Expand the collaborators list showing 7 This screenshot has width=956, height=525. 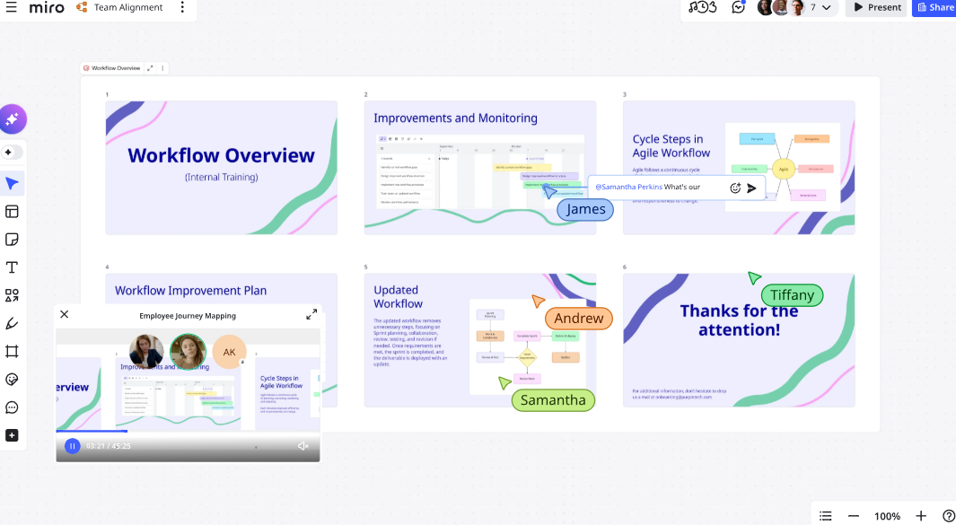click(827, 7)
